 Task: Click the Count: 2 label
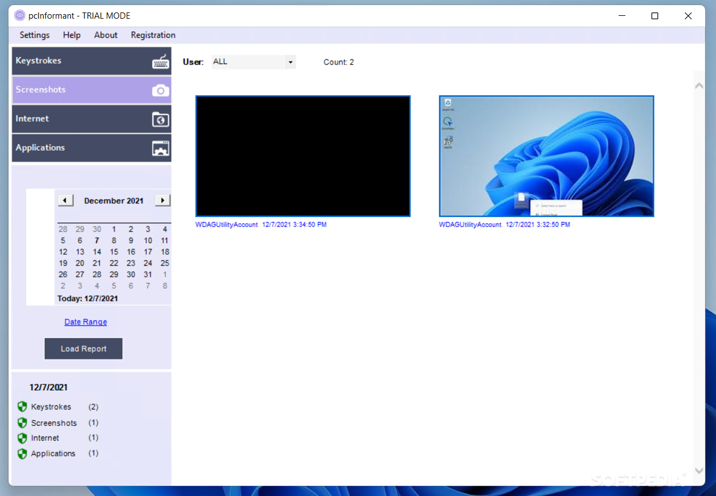[x=339, y=62]
